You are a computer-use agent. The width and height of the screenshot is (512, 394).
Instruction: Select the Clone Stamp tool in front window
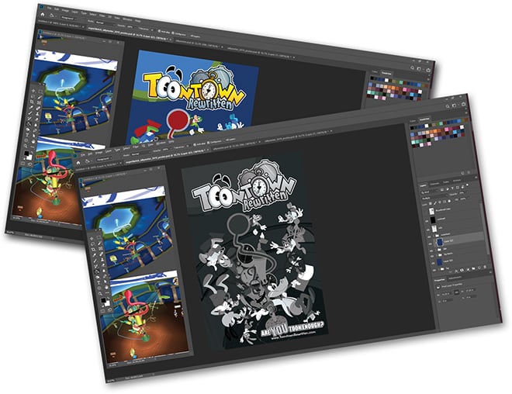(102, 260)
